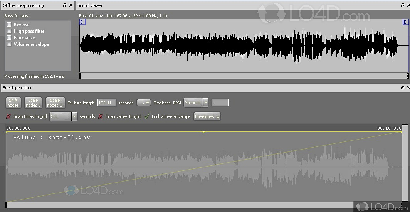Close the Offline pre-processing panel
This screenshot has width=410, height=212.
click(71, 5)
